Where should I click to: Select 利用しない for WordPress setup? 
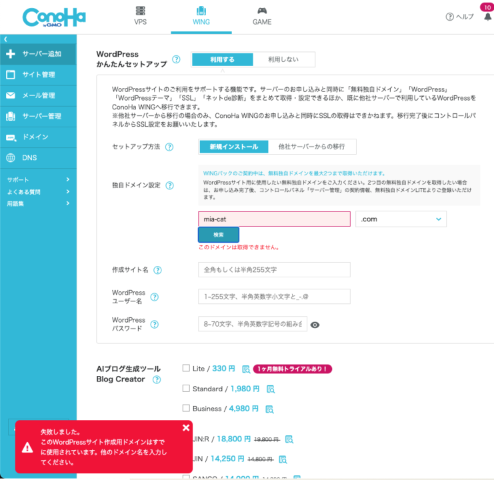point(283,59)
